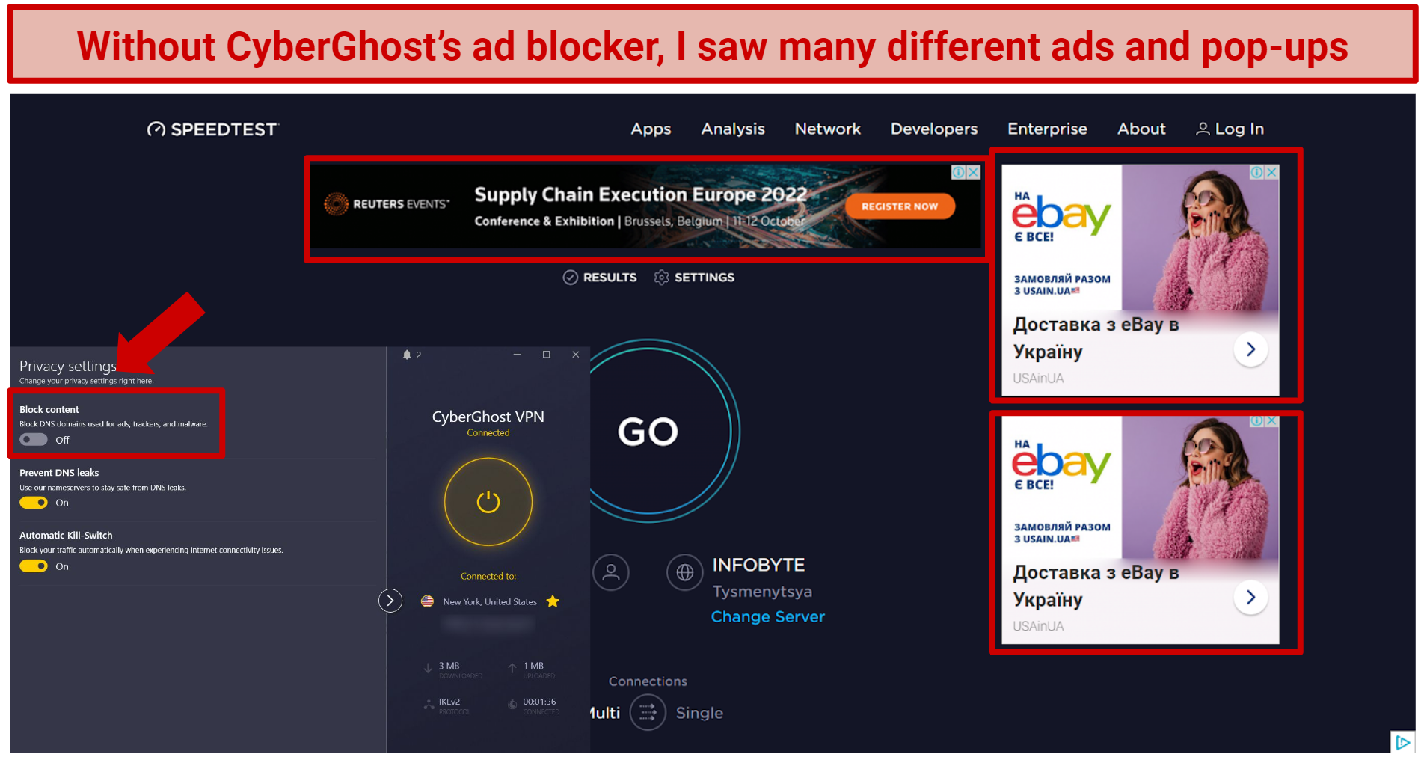Click the chevron arrow in the top eBay ad

click(x=1250, y=349)
